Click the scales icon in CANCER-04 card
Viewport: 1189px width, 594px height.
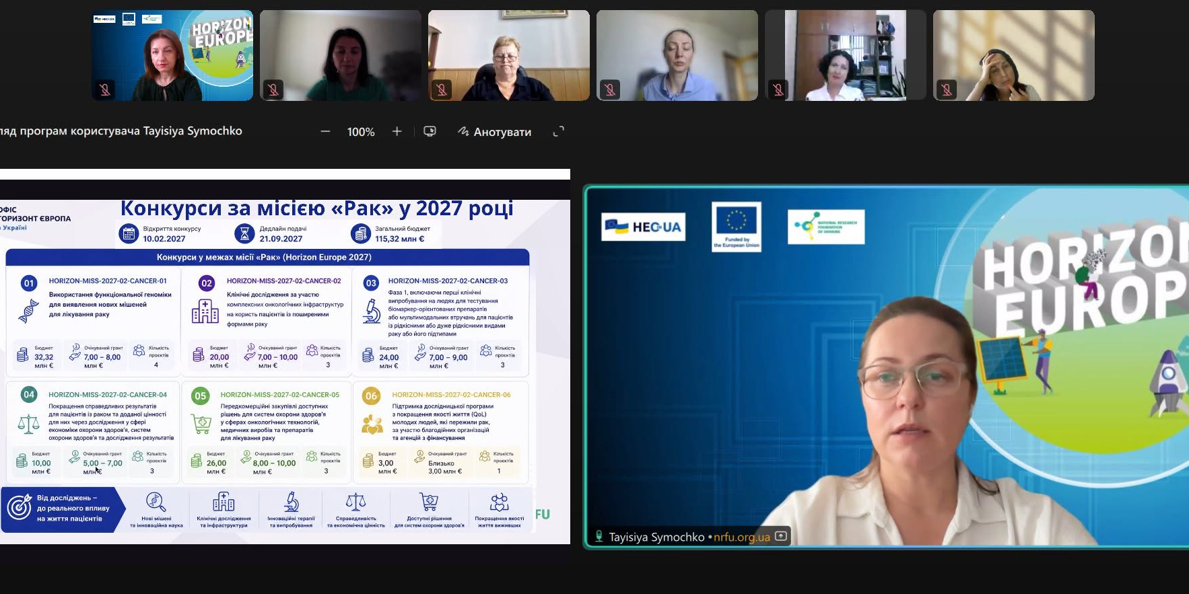click(28, 424)
